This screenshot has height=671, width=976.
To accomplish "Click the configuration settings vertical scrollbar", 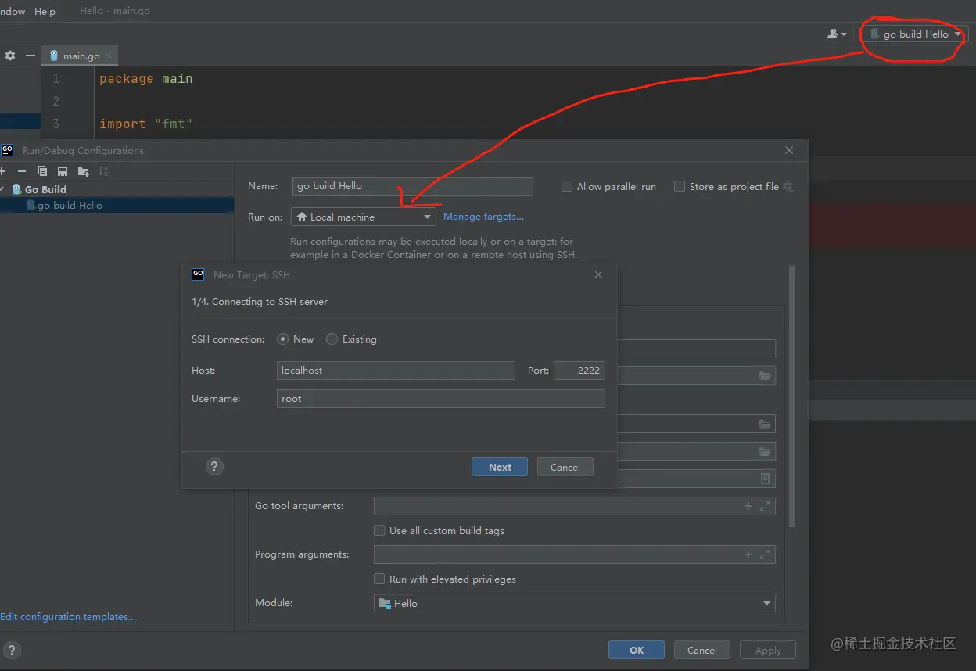I will click(792, 395).
